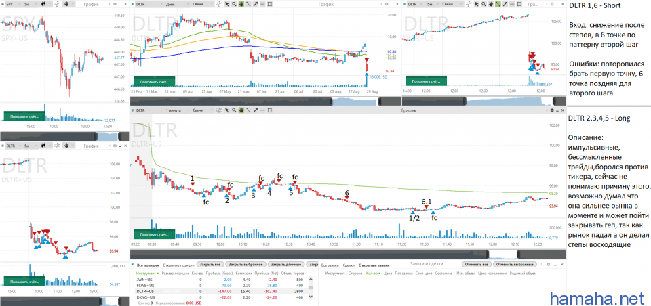Select arrow drawing tool in DLTR daily chart
Screen dimensions: 651x306
coord(256,4)
